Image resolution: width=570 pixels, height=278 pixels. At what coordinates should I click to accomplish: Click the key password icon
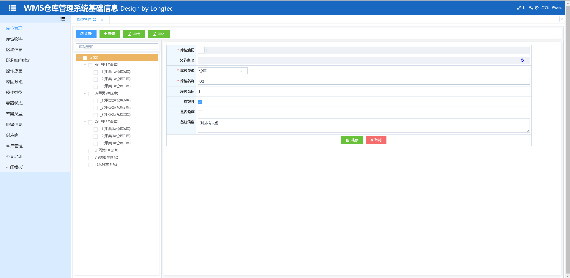click(x=531, y=8)
